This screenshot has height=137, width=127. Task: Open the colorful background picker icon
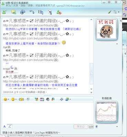42,99
